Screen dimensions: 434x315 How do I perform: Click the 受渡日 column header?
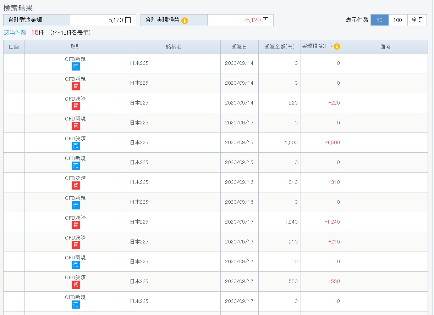[239, 47]
